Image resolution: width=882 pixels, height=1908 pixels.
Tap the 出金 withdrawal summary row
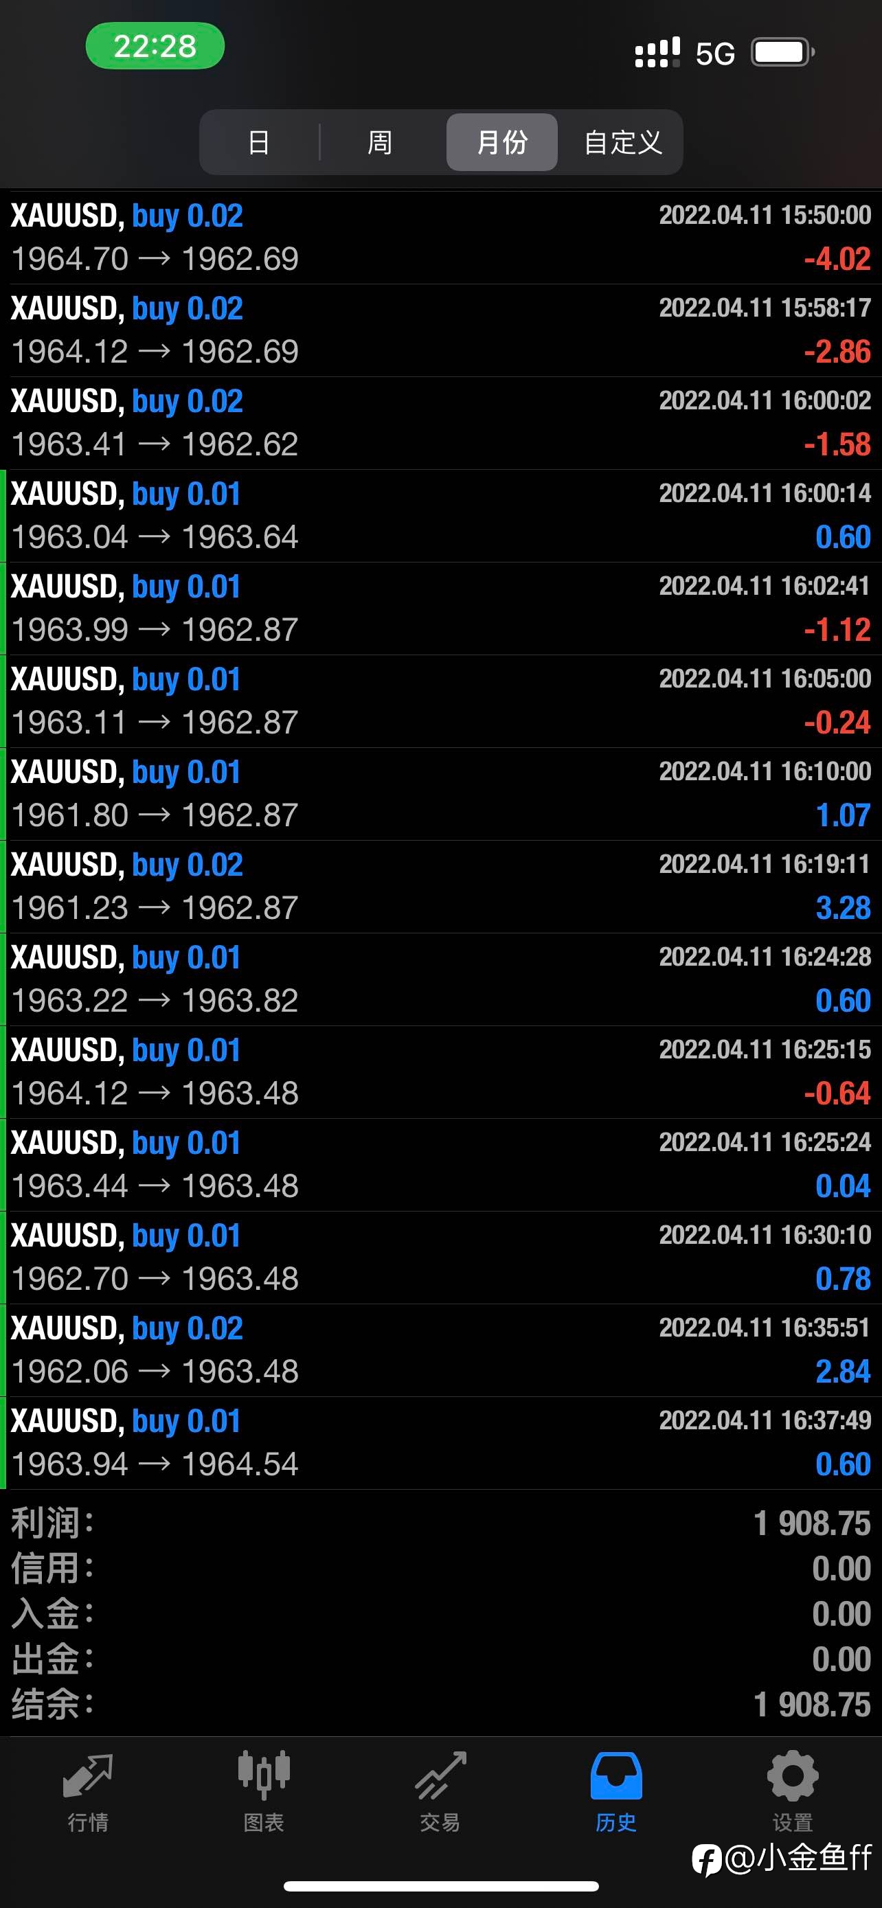pyautogui.click(x=440, y=1659)
